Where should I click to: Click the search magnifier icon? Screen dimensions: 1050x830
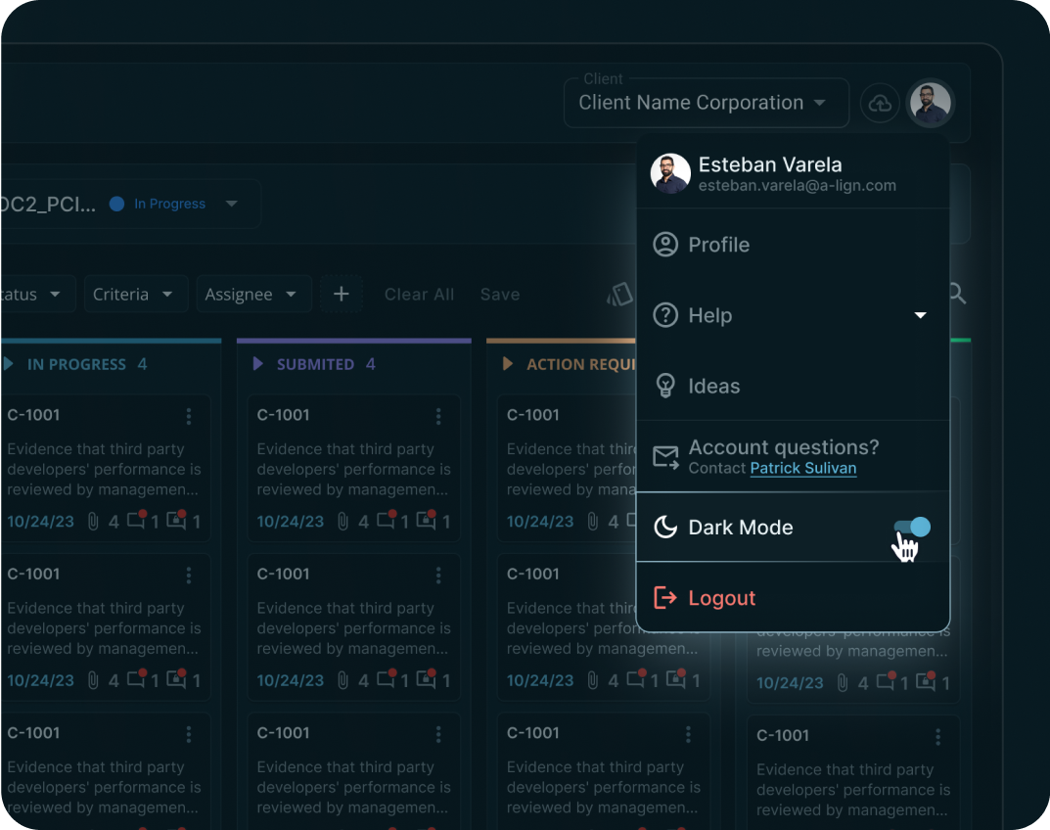(x=957, y=293)
